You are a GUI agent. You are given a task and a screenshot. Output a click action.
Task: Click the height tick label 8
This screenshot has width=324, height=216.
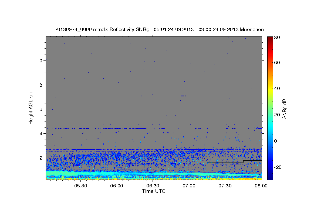41,85
